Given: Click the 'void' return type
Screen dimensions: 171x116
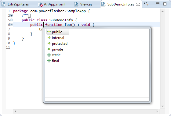Looking at the screenshot, I should pos(86,25).
